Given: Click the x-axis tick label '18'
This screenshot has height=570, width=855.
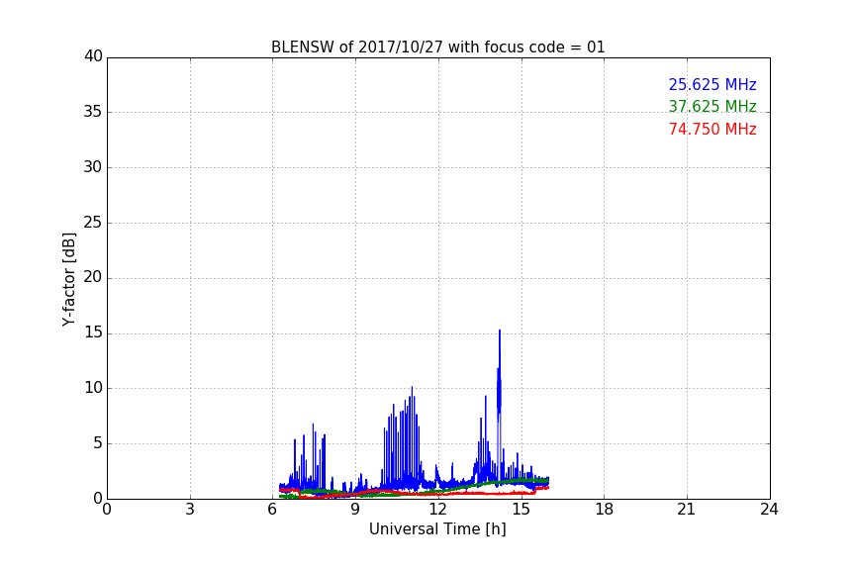Looking at the screenshot, I should [604, 510].
